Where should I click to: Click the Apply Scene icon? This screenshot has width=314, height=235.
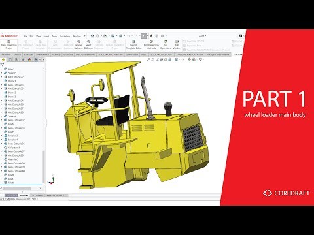pos(194,59)
